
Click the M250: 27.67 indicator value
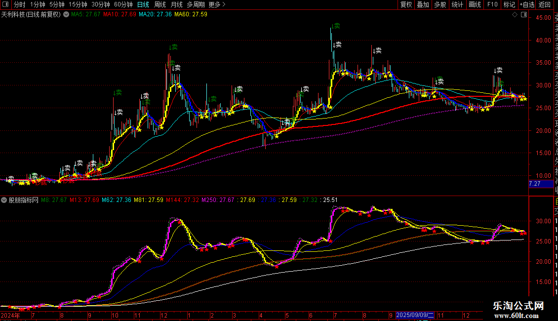pyautogui.click(x=218, y=200)
